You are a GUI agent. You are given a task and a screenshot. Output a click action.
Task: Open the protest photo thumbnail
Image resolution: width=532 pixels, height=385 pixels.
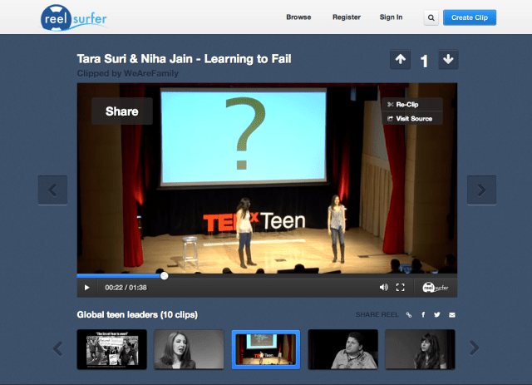(112, 349)
